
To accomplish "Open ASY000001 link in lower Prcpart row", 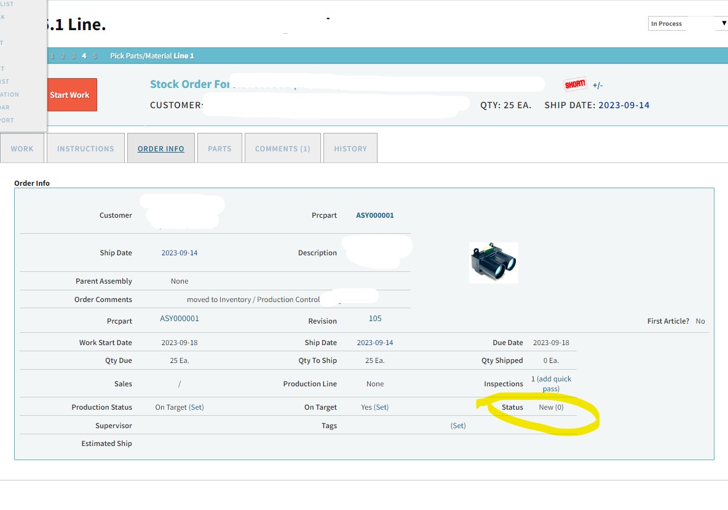I will [179, 318].
